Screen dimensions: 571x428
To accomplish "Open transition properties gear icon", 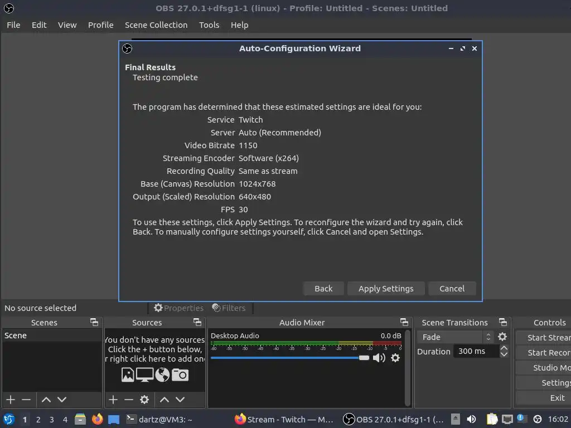I will pos(502,337).
